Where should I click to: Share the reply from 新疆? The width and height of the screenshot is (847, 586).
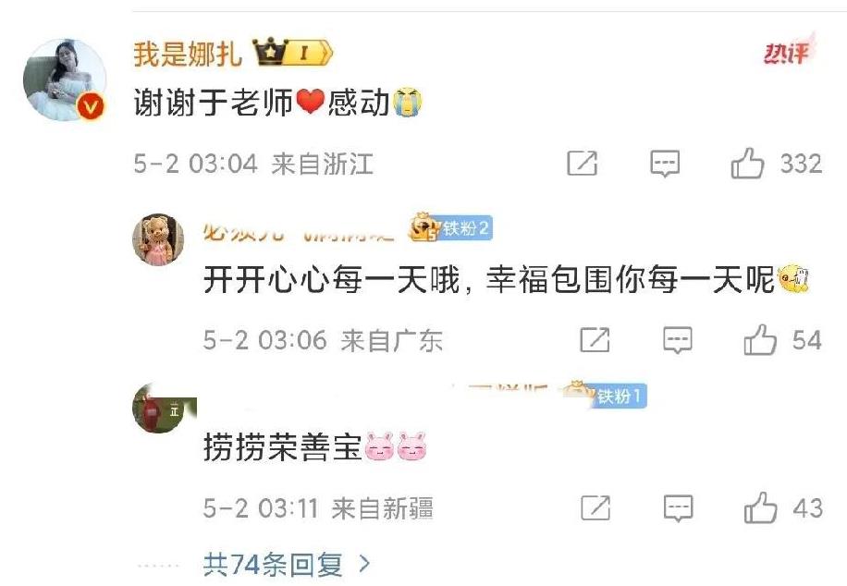(x=595, y=507)
